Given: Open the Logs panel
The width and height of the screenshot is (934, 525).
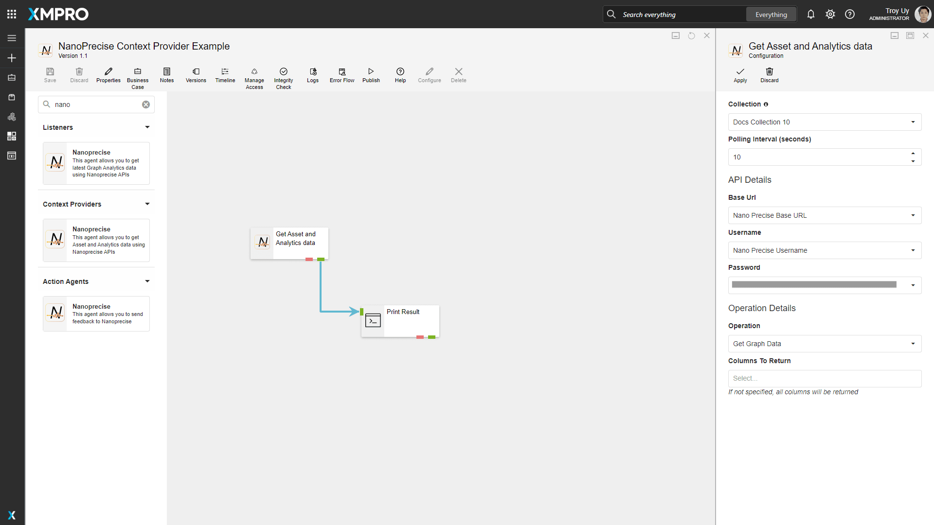Looking at the screenshot, I should [x=313, y=71].
